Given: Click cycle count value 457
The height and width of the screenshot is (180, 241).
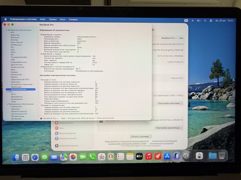Looking at the screenshot, I should [x=77, y=69].
